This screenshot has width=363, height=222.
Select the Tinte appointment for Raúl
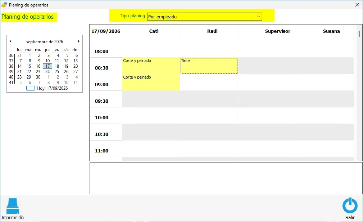(209, 66)
